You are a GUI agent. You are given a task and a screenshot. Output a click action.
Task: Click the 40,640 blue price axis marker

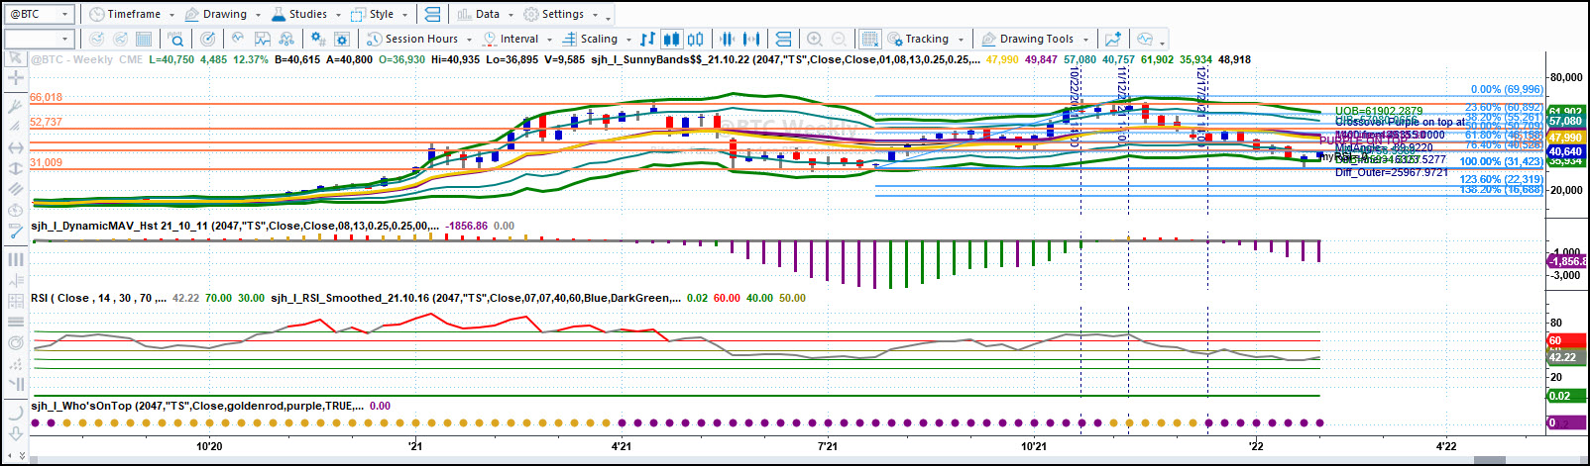point(1565,151)
